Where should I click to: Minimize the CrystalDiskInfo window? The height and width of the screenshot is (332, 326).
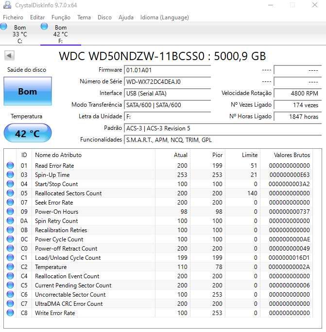[271, 5]
